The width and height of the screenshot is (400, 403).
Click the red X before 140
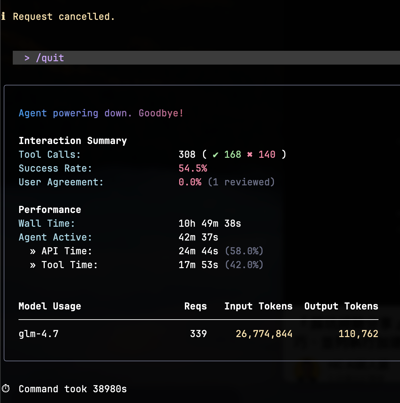tap(250, 154)
